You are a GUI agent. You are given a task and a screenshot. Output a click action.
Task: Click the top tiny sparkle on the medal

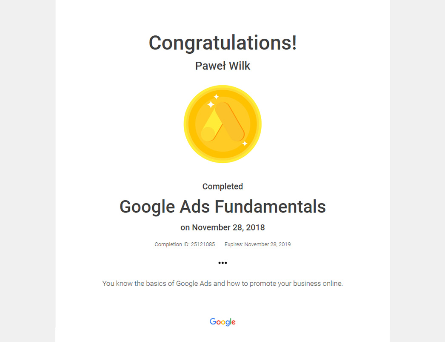point(216,97)
